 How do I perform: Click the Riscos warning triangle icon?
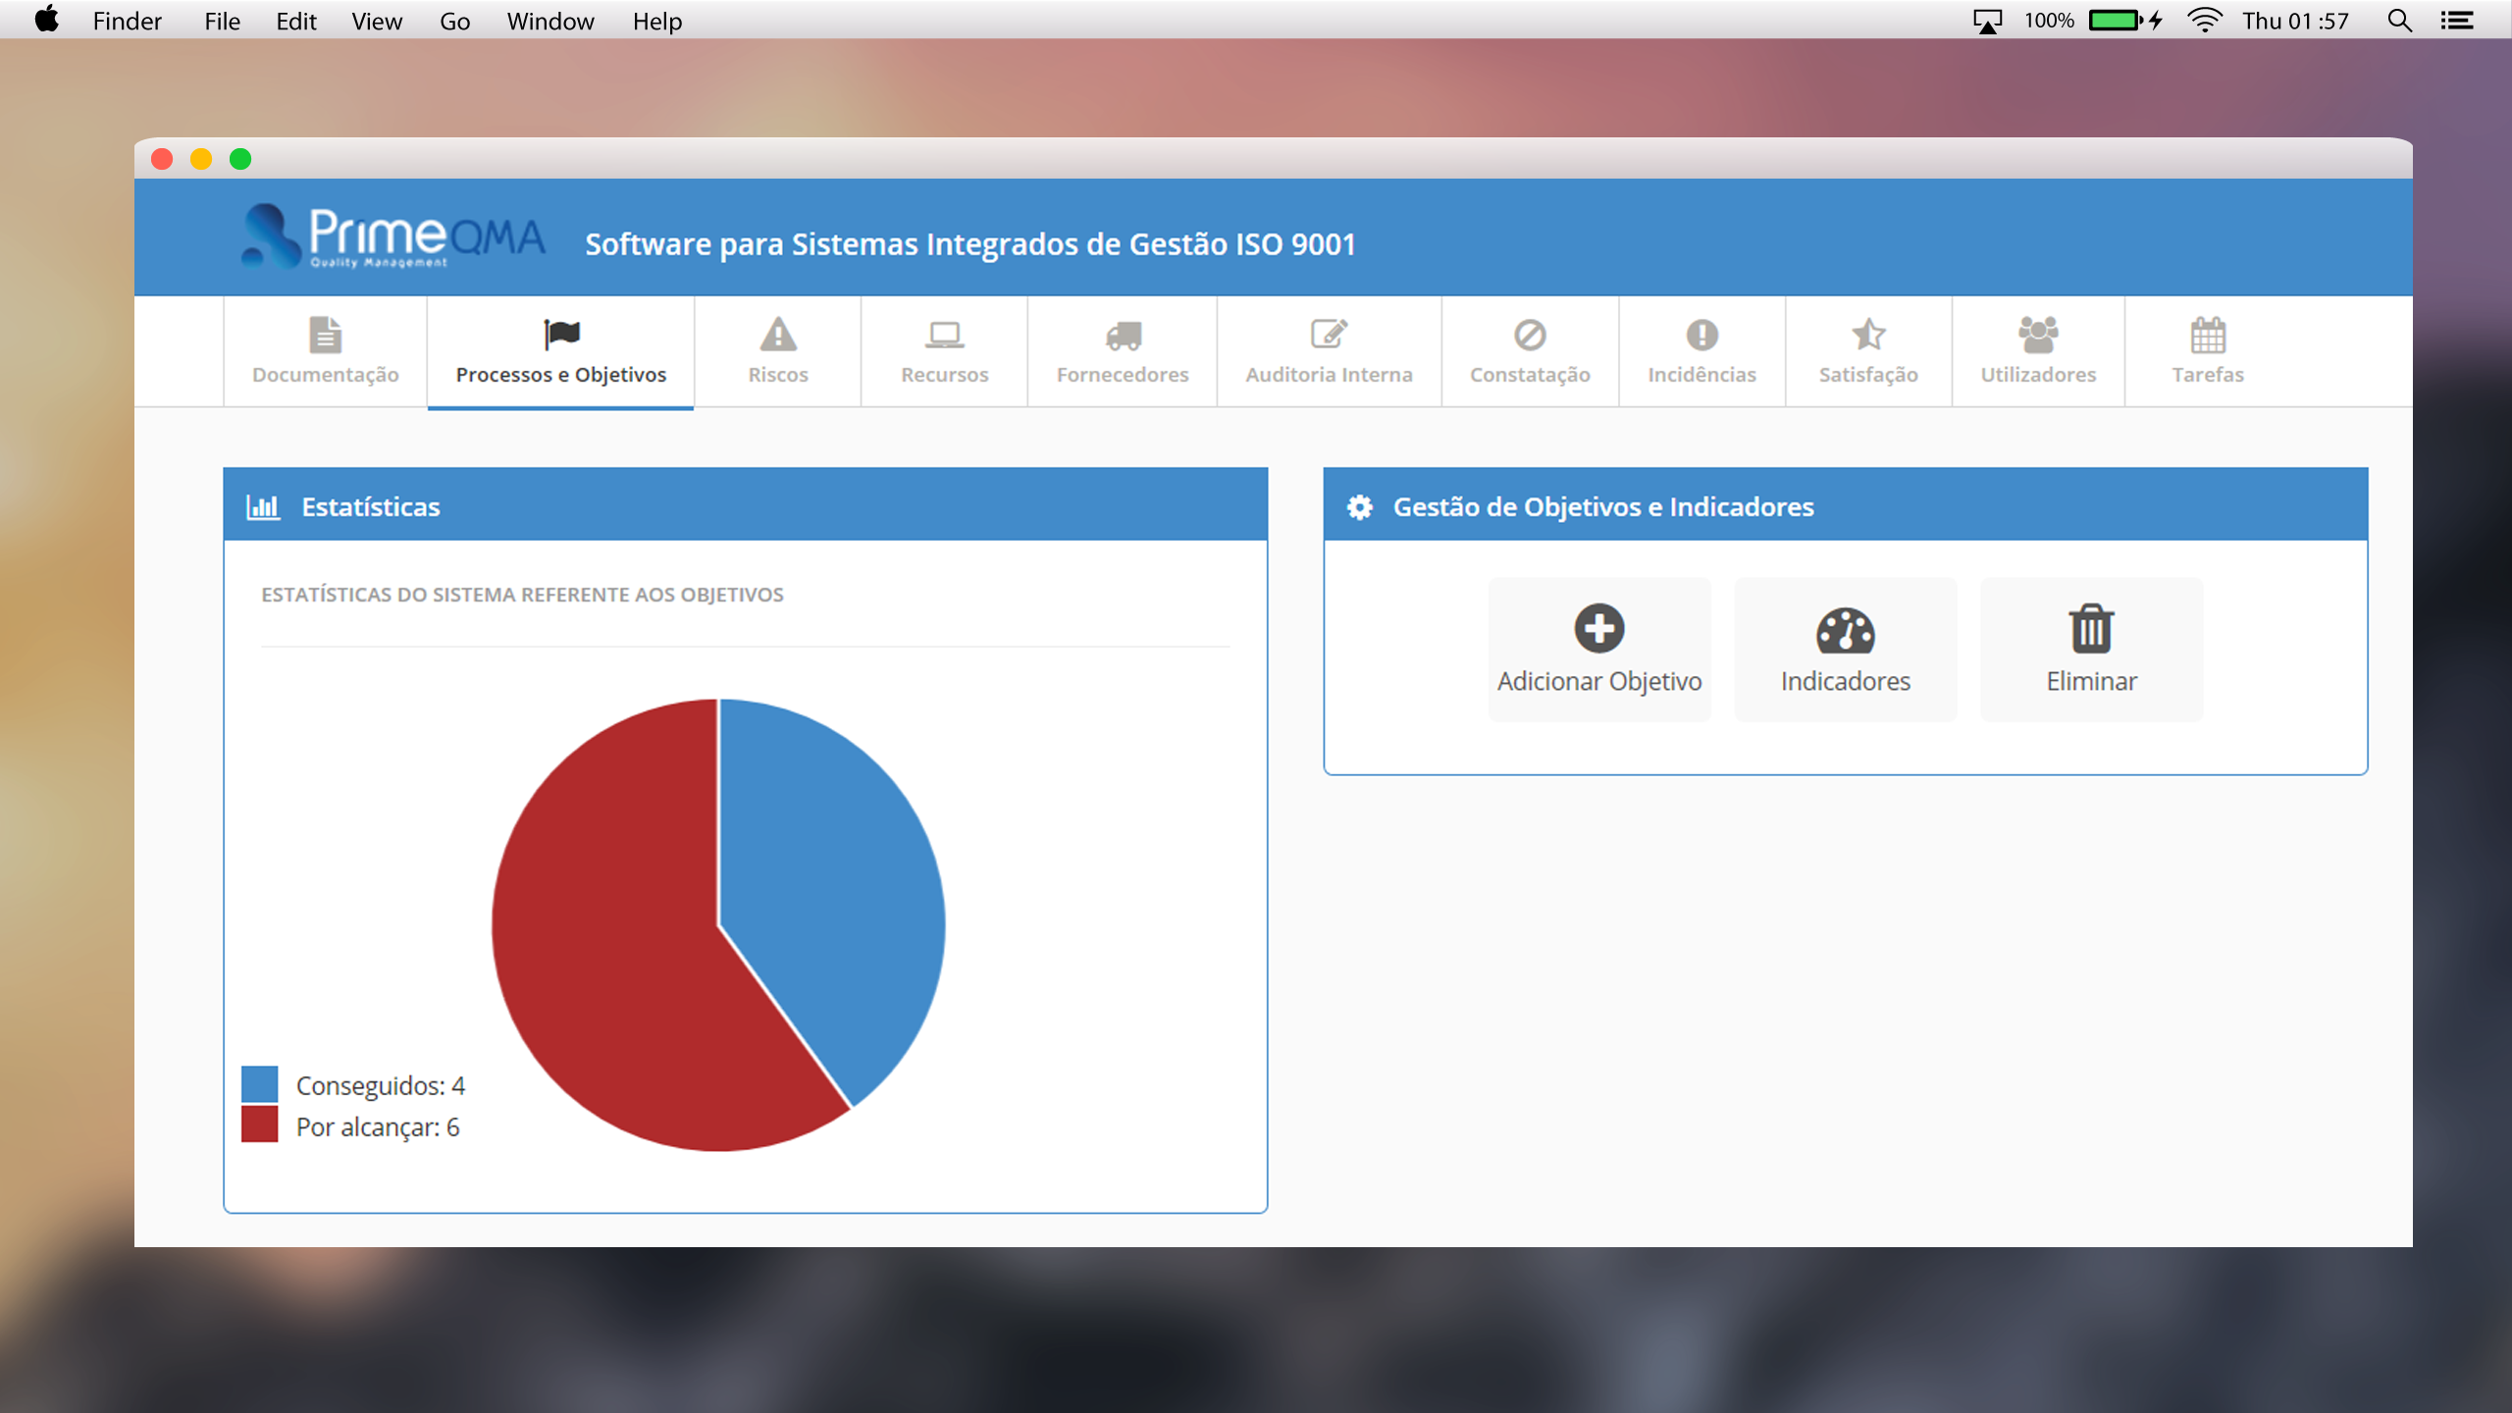(778, 336)
